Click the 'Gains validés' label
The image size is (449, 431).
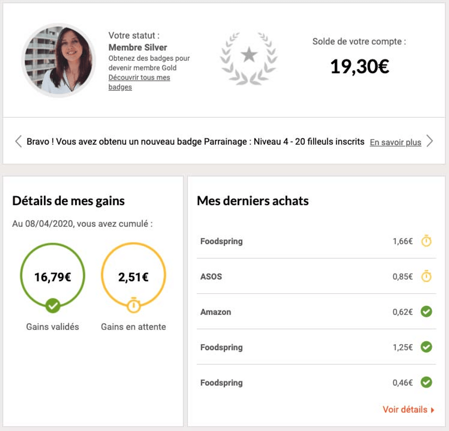click(53, 327)
